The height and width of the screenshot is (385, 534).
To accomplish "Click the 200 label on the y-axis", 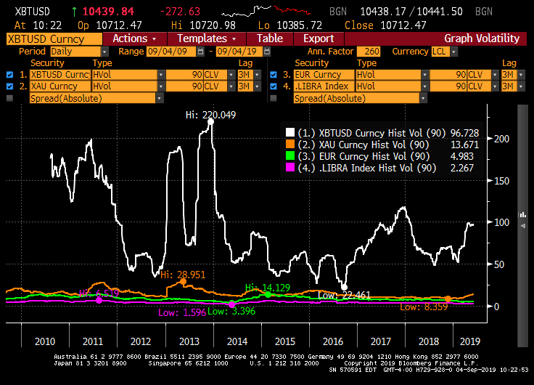I will (501, 139).
